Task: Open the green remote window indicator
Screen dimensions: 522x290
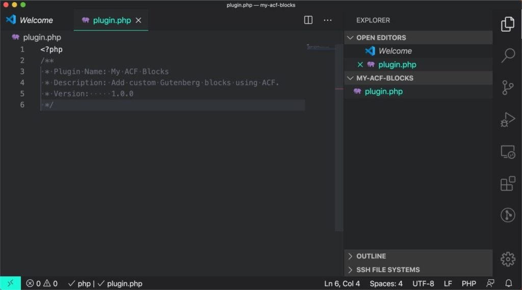Action: click(x=10, y=283)
